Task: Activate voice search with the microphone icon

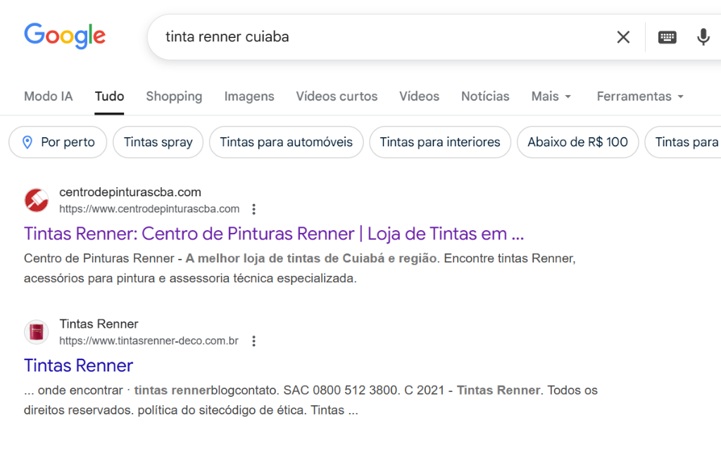Action: [703, 37]
